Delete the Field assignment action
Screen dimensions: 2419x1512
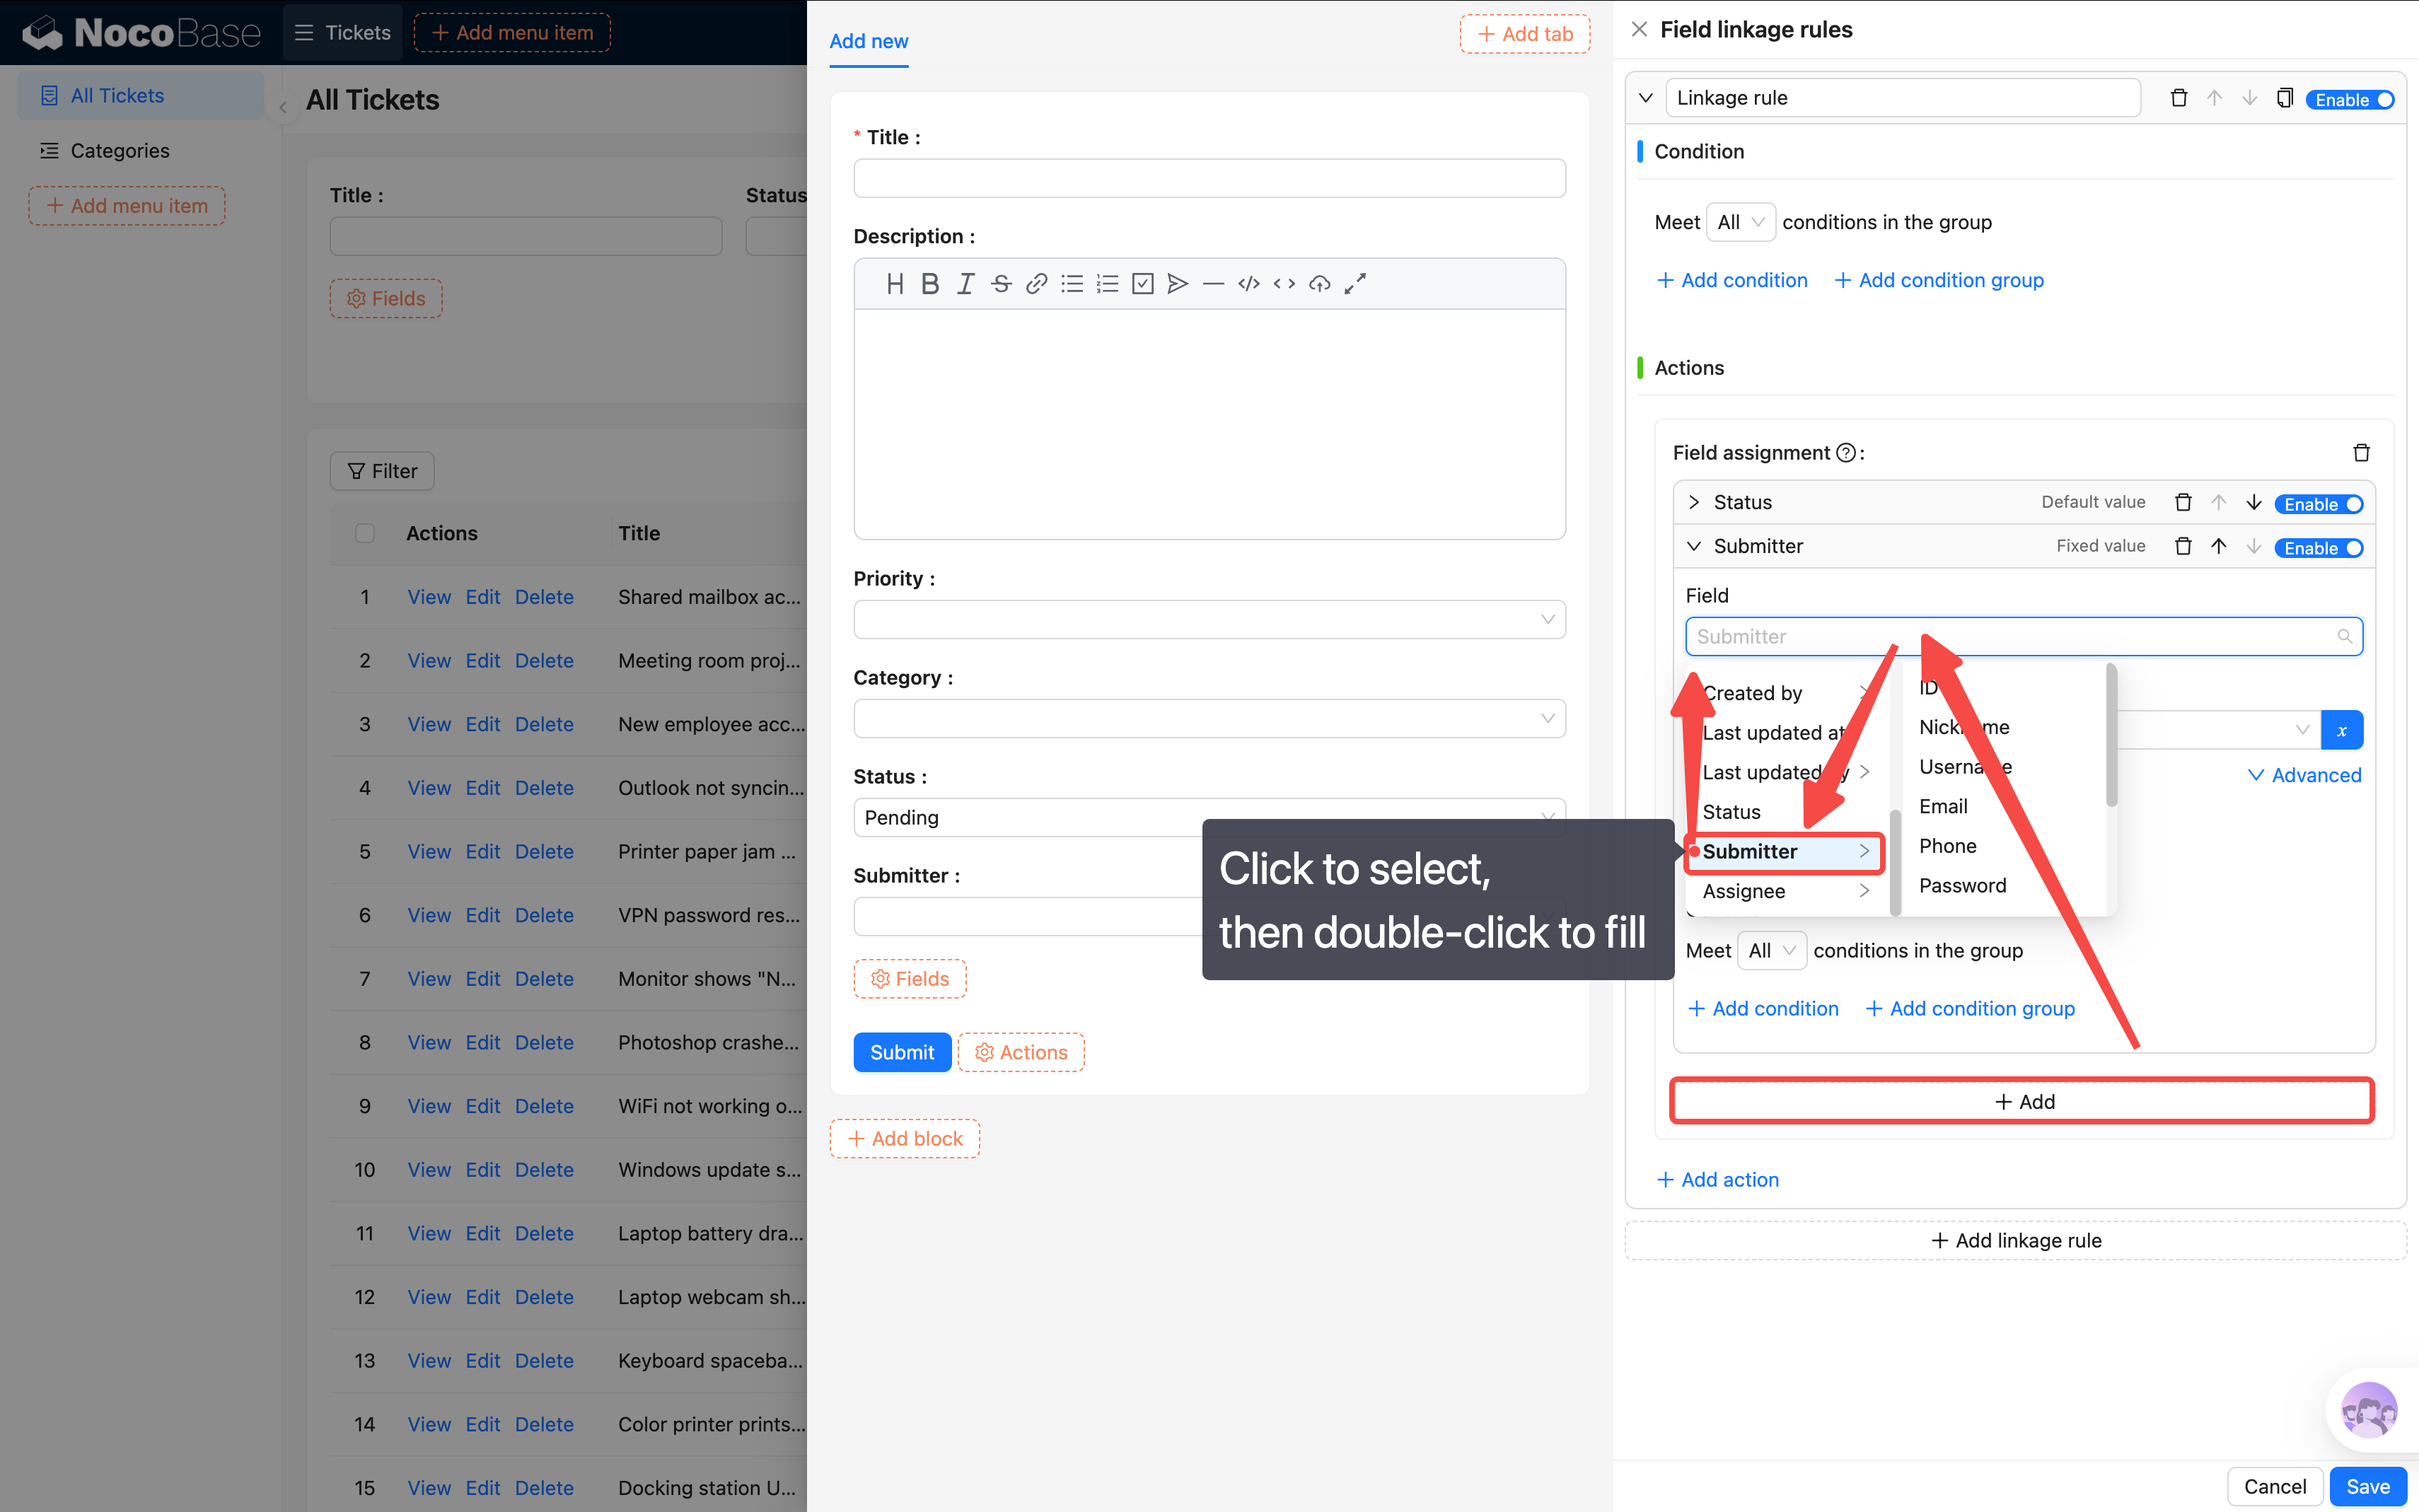tap(2361, 453)
